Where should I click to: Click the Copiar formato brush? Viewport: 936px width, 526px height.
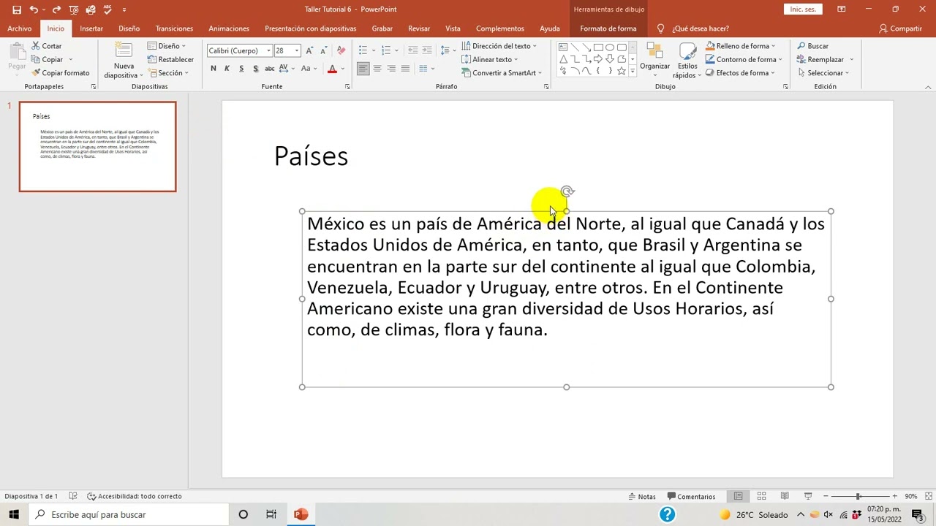60,73
